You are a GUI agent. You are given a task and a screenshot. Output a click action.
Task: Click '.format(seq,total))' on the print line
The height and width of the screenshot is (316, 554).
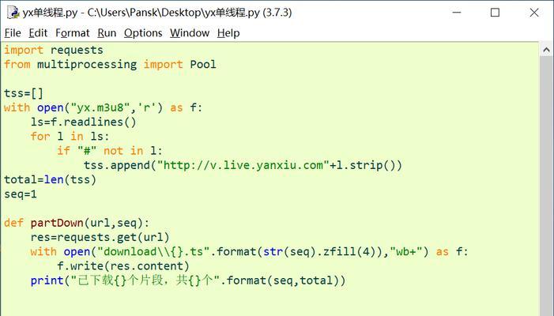click(283, 280)
